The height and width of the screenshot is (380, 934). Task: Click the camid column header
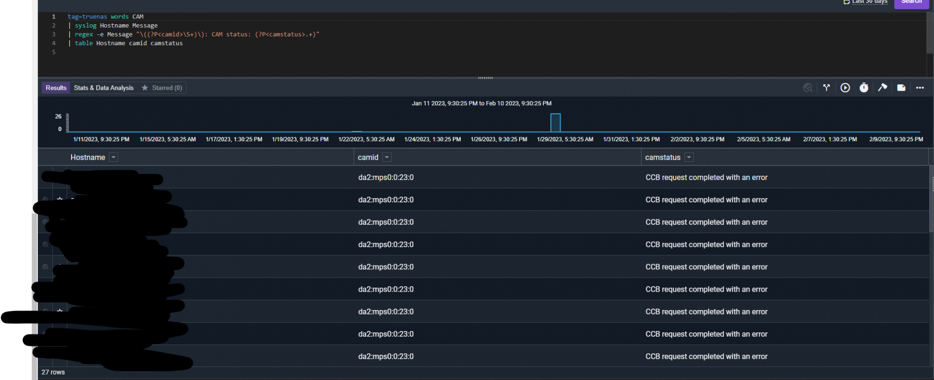click(x=368, y=157)
